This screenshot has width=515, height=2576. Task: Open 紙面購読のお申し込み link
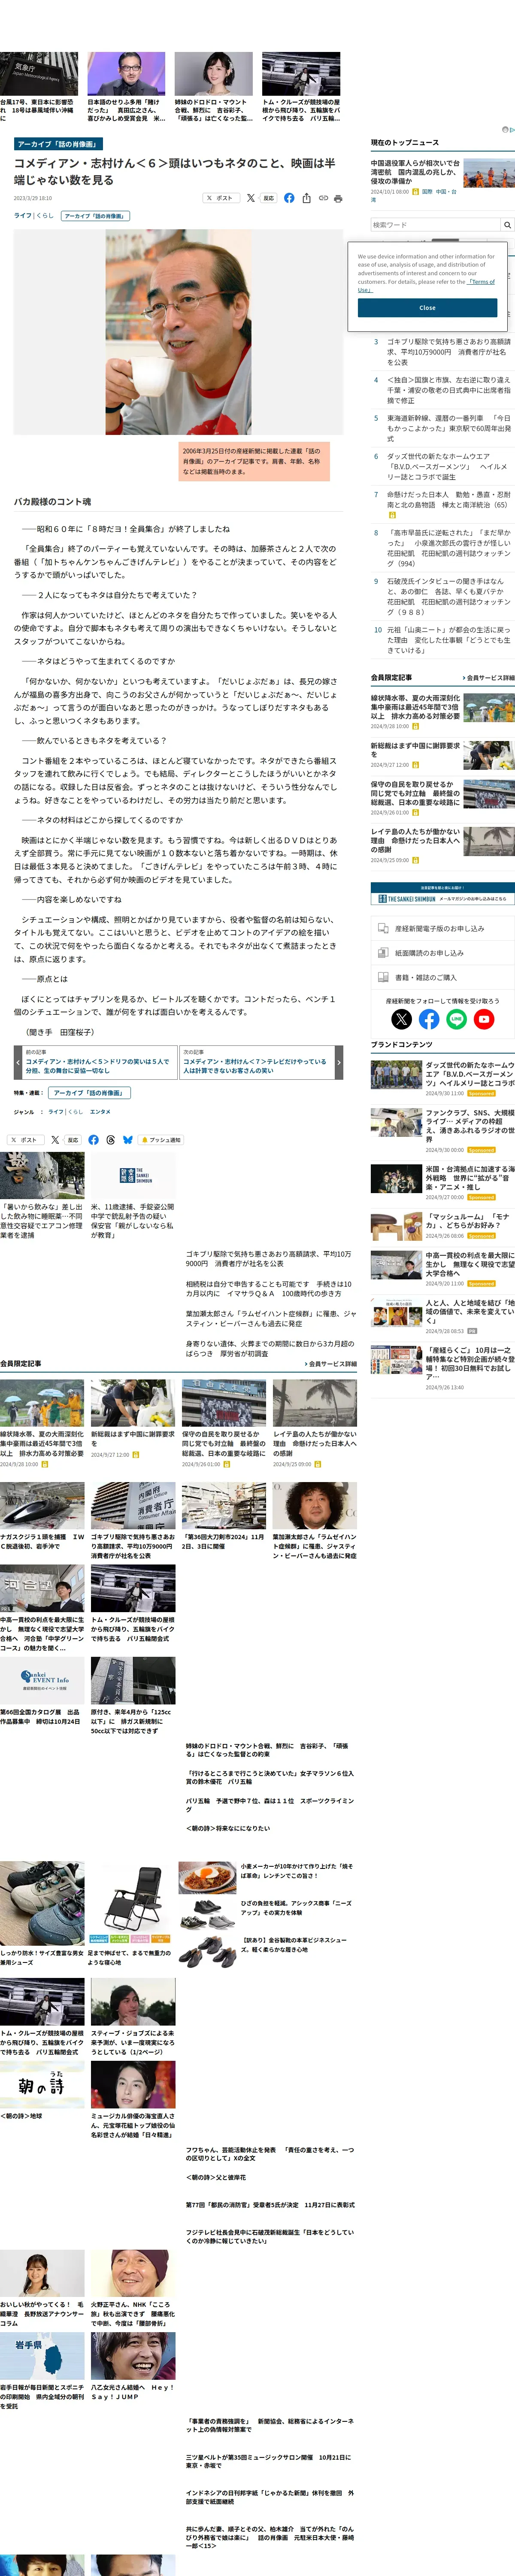(443, 953)
